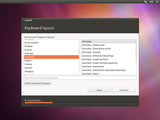The image size is (160, 120).
Task: Select Finland in country list
Action: 51,46
